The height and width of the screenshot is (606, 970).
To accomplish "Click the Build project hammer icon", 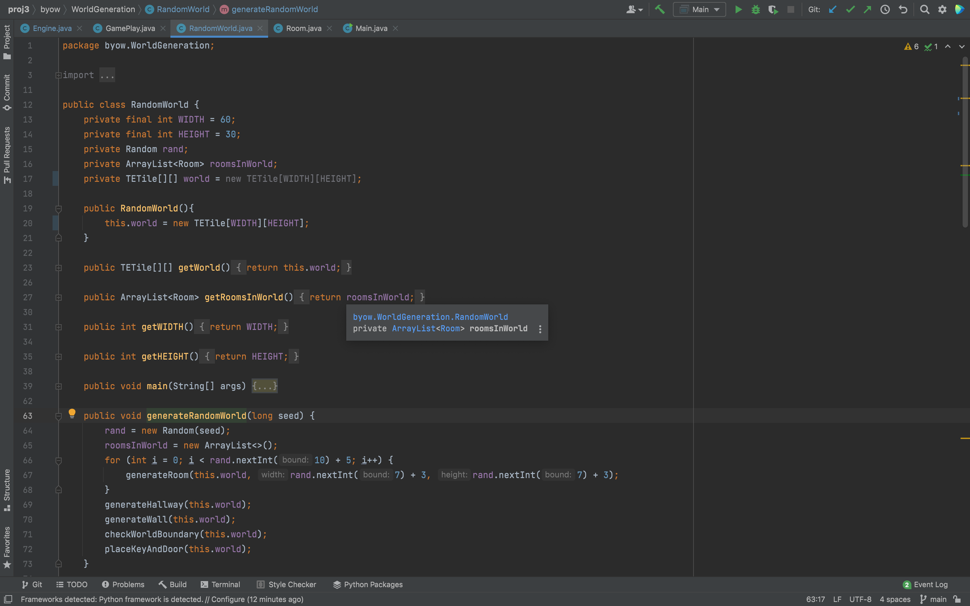I will click(x=660, y=9).
